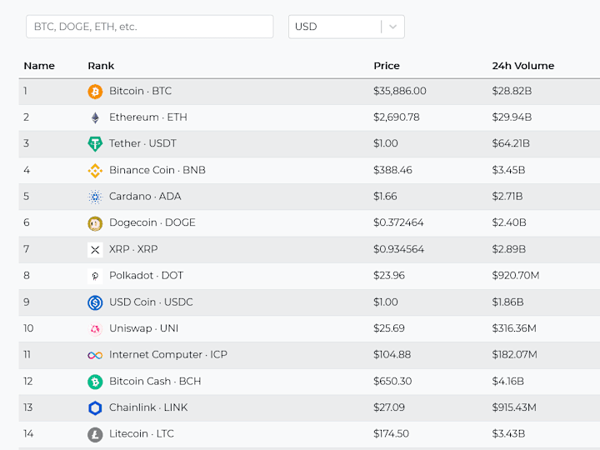The image size is (600, 450).
Task: Focus the coin search input field
Action: tap(150, 27)
